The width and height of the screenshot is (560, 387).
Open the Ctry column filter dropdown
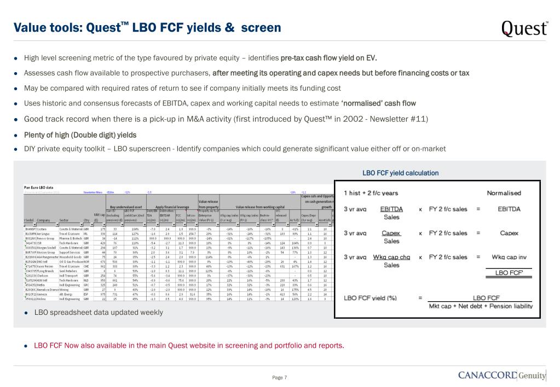point(92,225)
